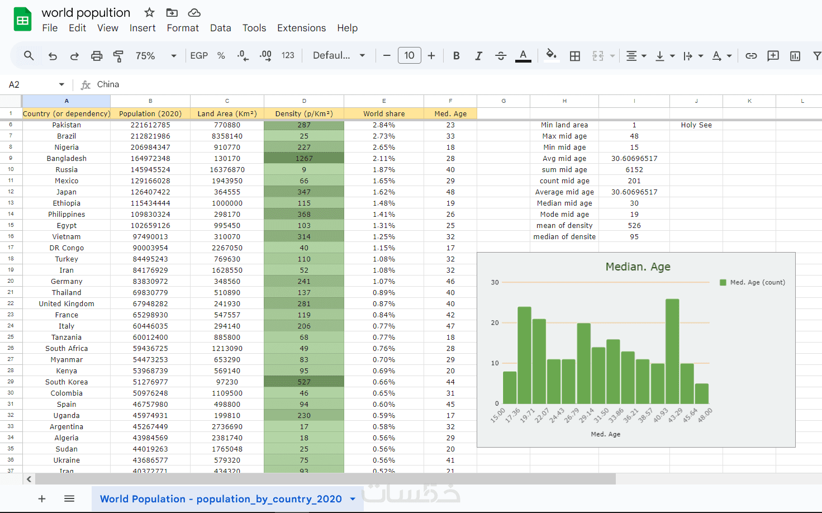Open the text wrapping dropdown
This screenshot has width=822, height=513.
pos(693,56)
